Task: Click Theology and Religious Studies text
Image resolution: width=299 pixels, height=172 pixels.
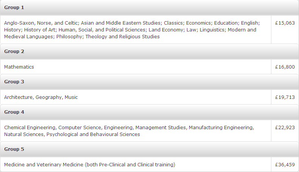Action: (x=122, y=37)
